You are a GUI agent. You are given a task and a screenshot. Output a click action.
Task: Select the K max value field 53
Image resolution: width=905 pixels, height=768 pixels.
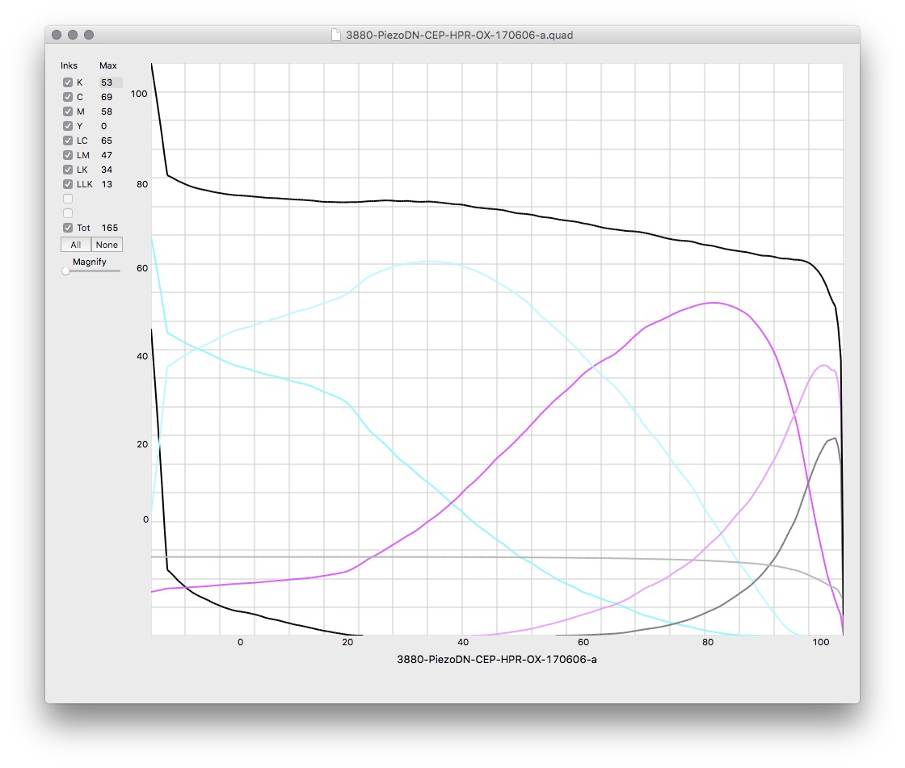tap(110, 82)
